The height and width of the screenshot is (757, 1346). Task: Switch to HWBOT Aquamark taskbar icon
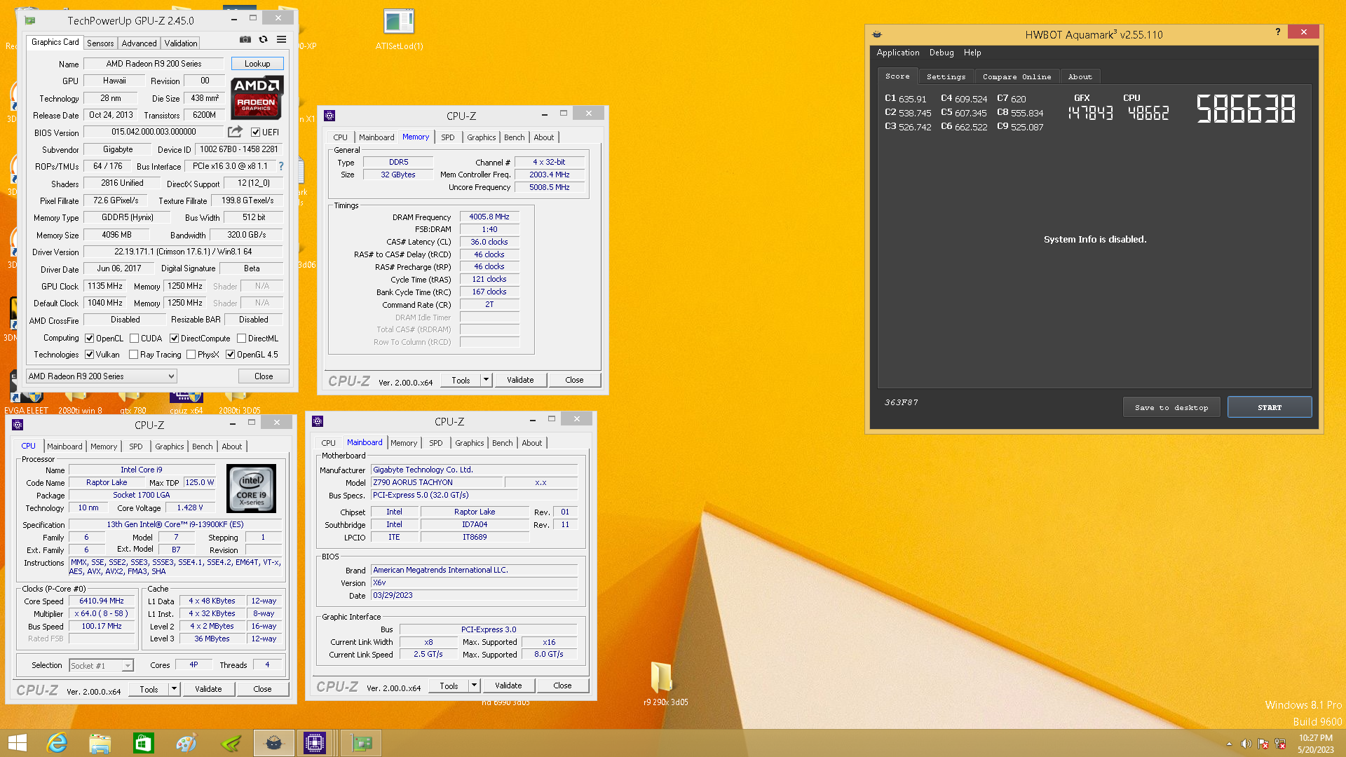click(274, 743)
